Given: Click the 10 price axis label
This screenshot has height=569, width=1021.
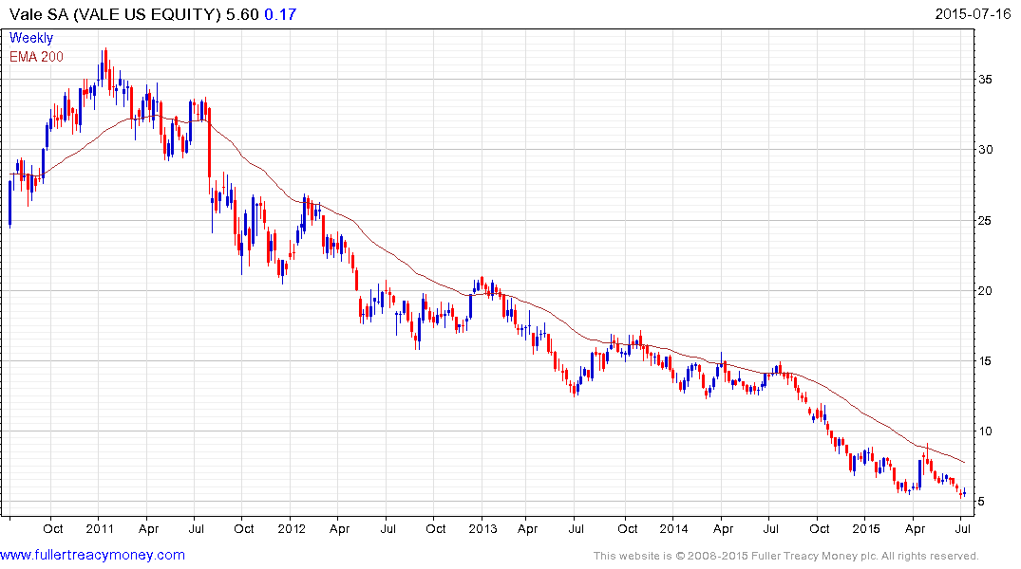Looking at the screenshot, I should (985, 431).
